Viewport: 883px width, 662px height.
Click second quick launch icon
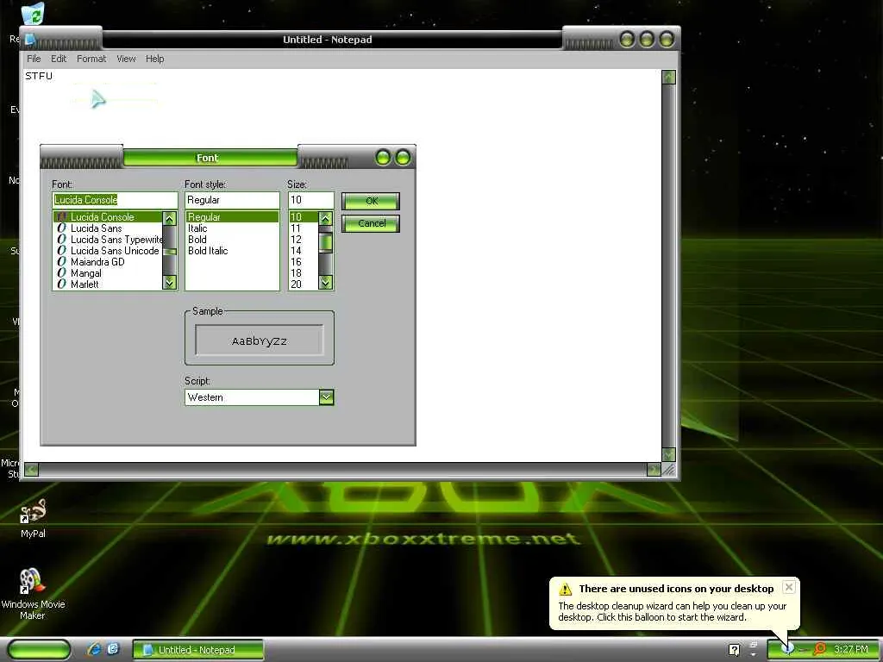pyautogui.click(x=113, y=650)
